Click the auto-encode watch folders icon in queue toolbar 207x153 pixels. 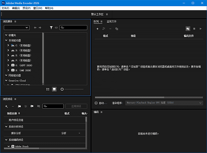tap(188, 29)
